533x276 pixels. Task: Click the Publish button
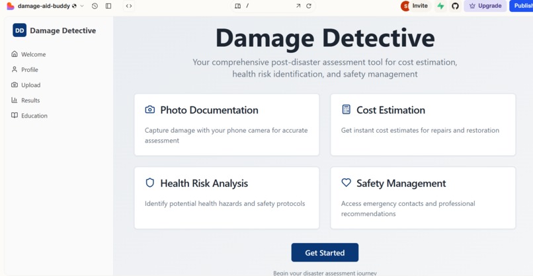(521, 6)
